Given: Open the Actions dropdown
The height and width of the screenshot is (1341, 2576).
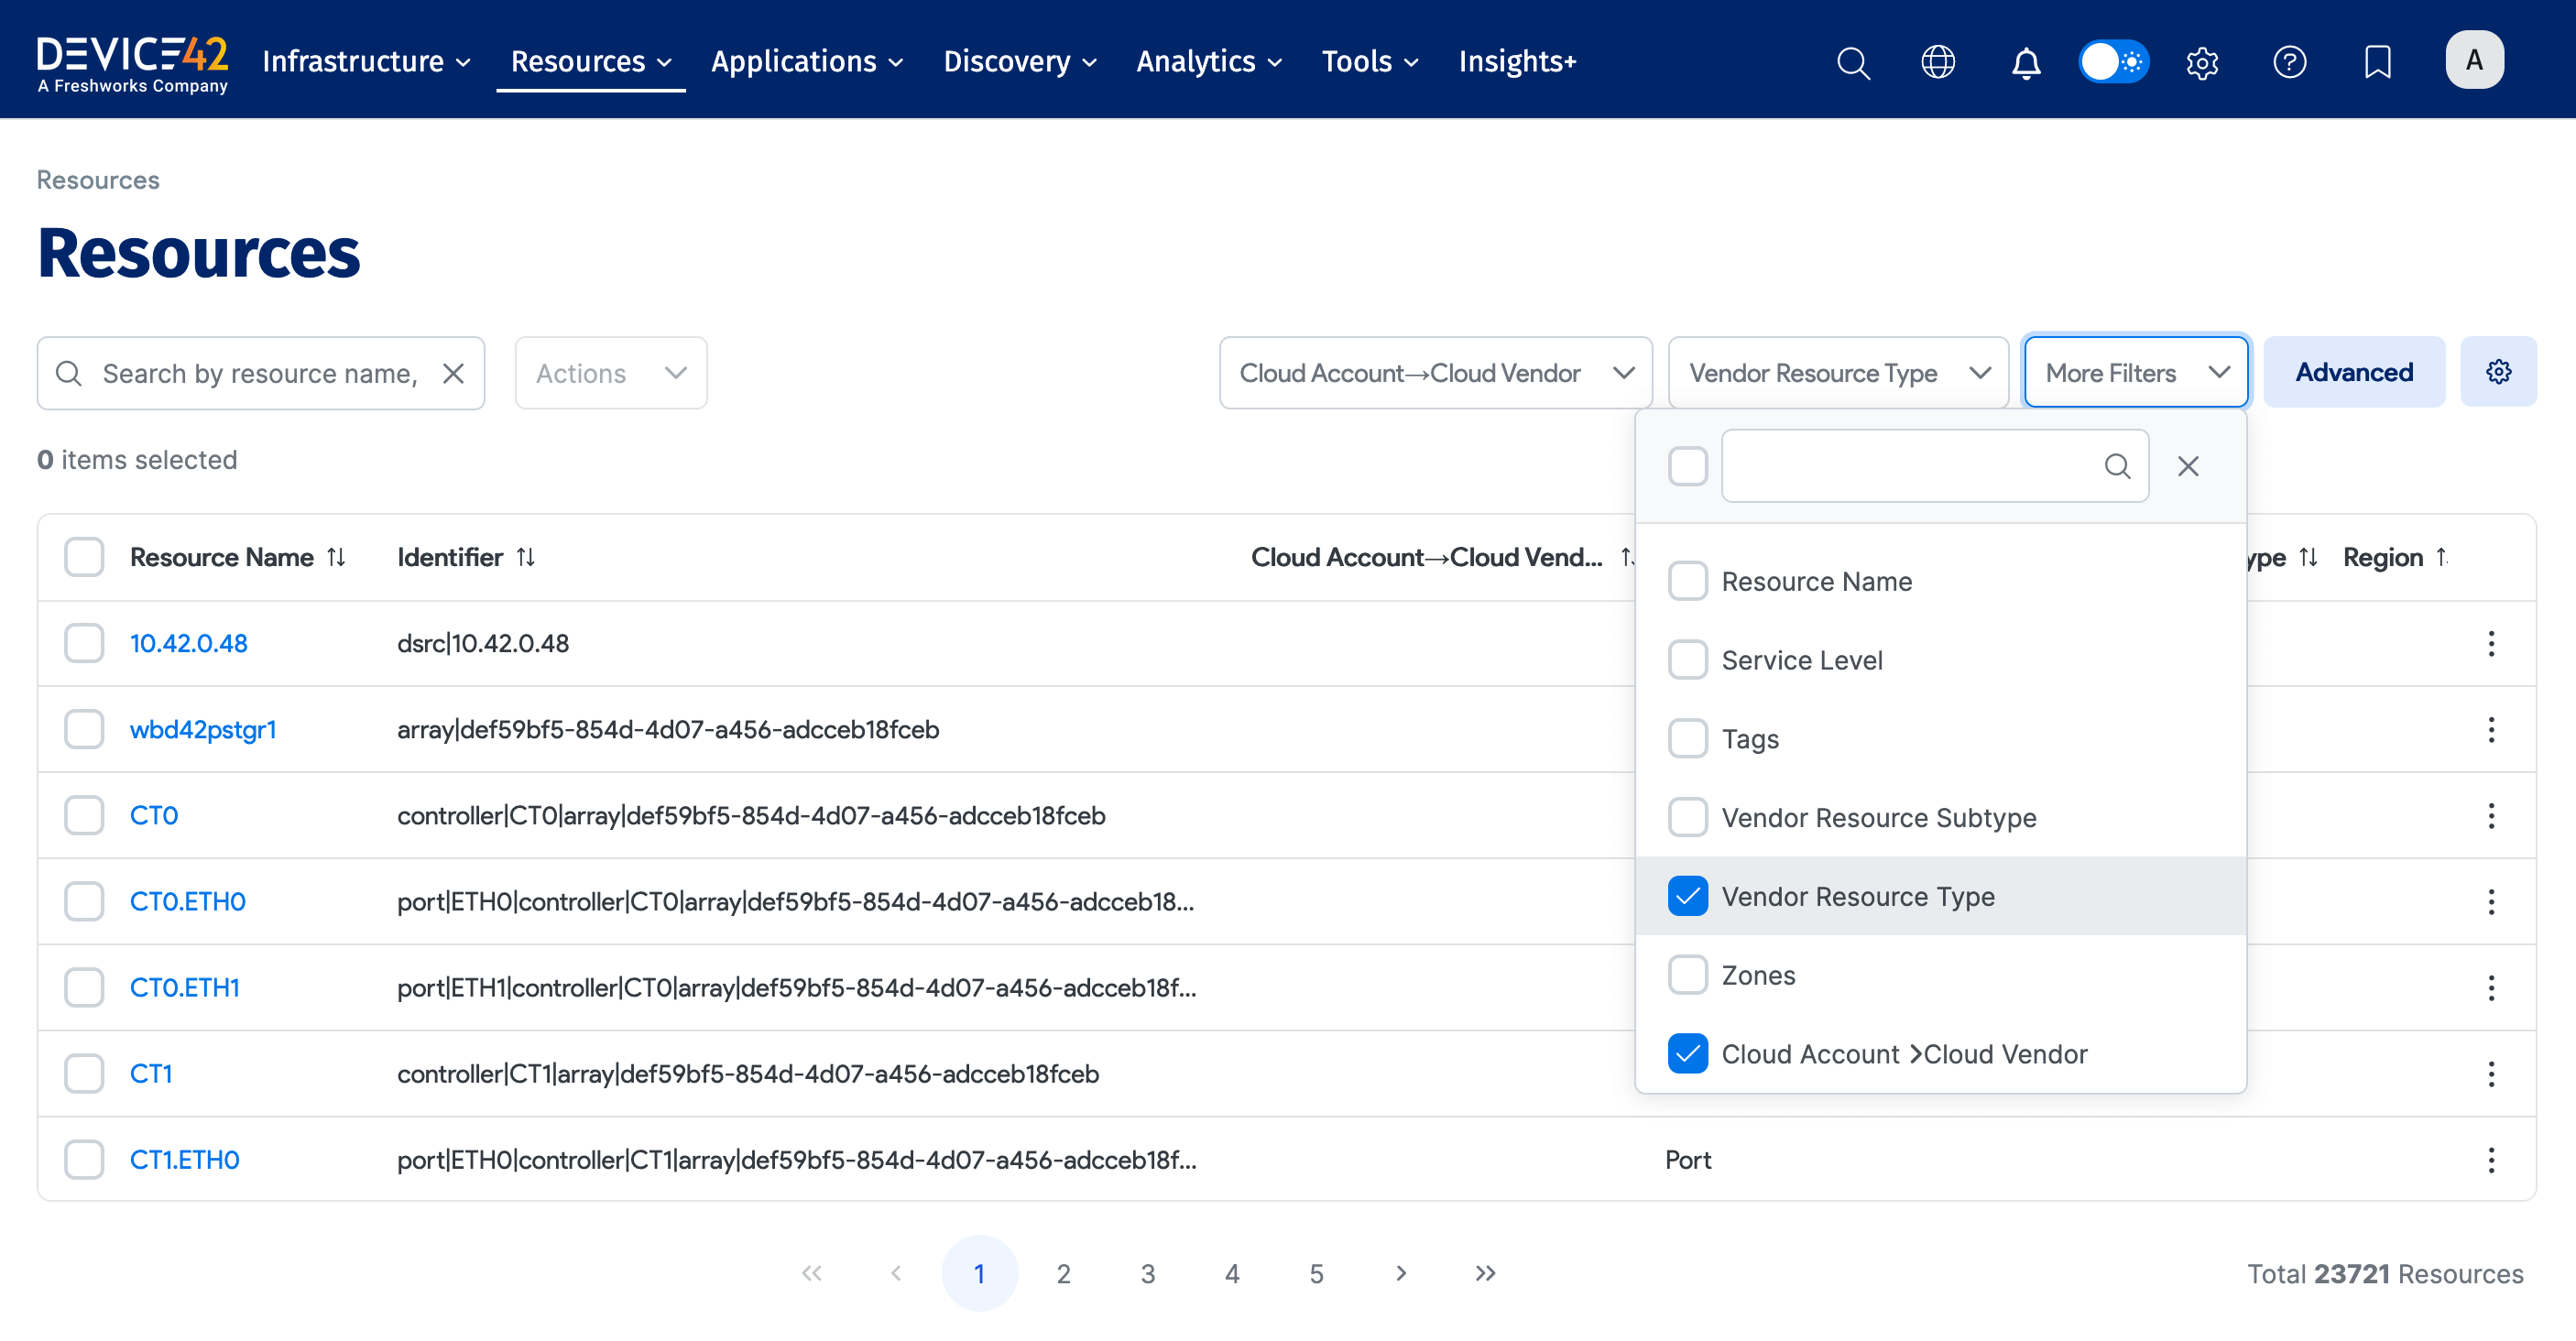Looking at the screenshot, I should coord(611,373).
